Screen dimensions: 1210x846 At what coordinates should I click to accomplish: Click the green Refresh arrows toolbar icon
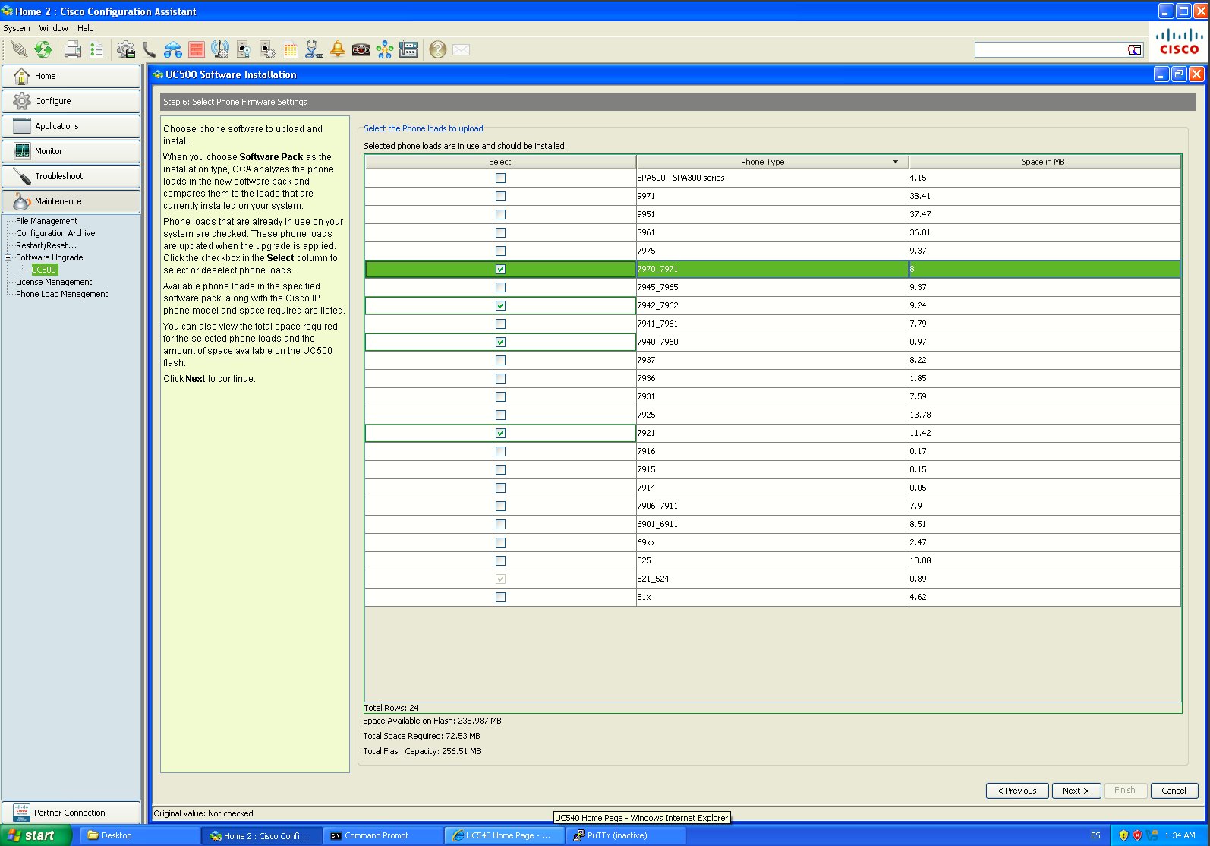point(43,50)
